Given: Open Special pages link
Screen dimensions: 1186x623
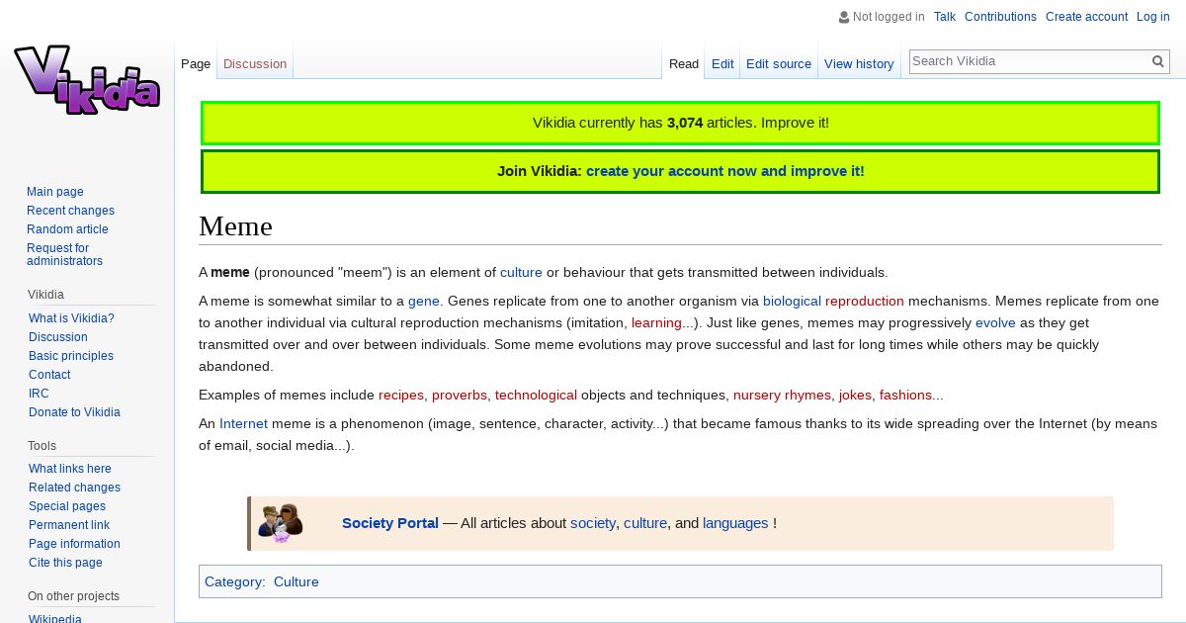Looking at the screenshot, I should 67,506.
